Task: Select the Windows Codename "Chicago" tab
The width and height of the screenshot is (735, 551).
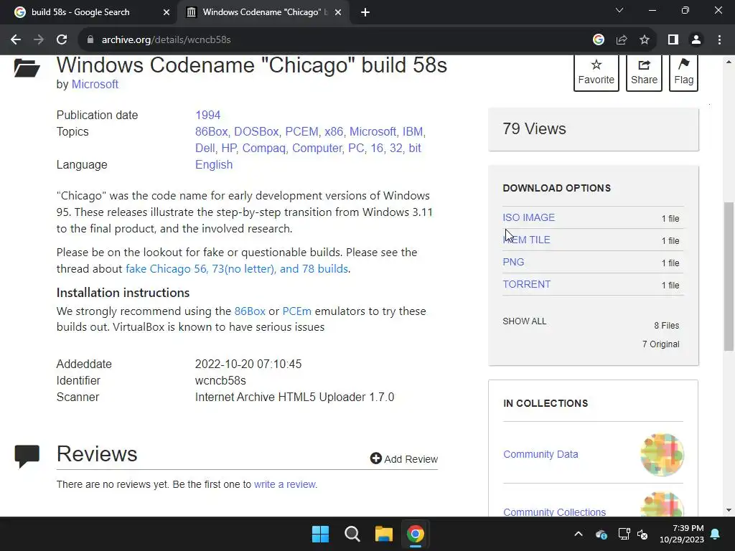Action: tap(263, 13)
